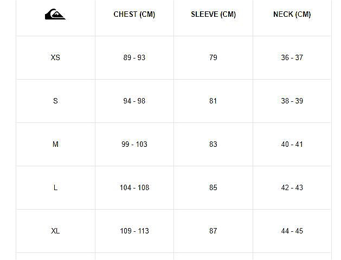The width and height of the screenshot is (341, 260).
Task: Click sleeve length value 79
Action: click(x=213, y=57)
